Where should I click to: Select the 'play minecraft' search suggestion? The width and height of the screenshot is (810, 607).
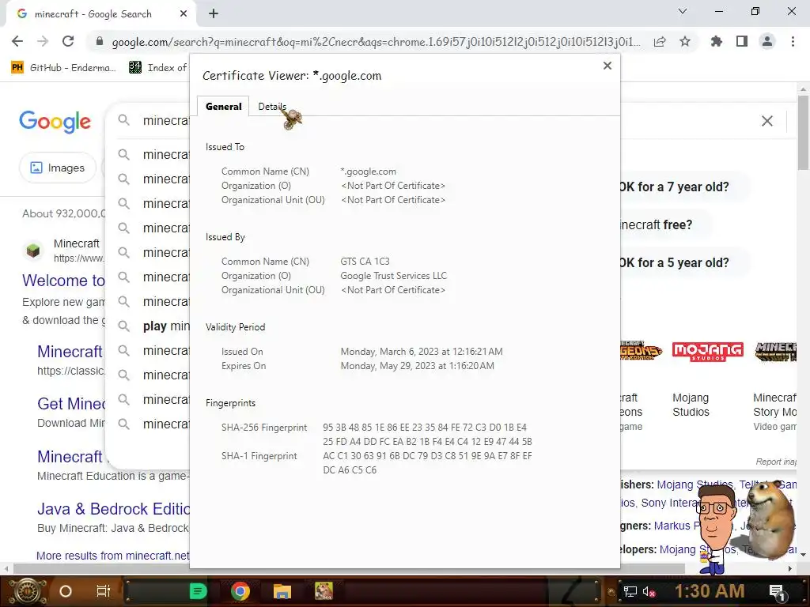point(166,326)
